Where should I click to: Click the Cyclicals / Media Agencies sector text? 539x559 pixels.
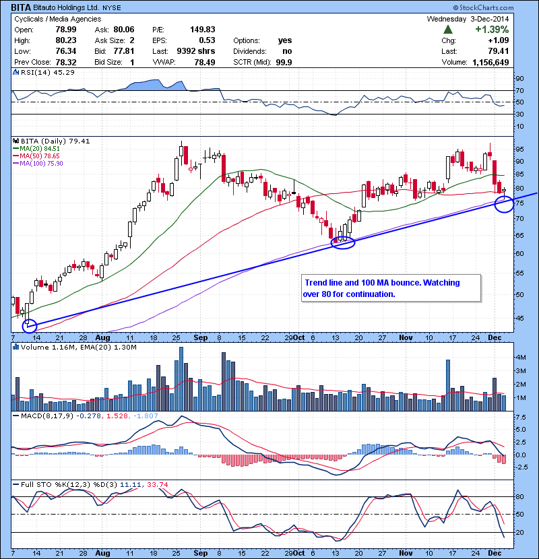(58, 19)
